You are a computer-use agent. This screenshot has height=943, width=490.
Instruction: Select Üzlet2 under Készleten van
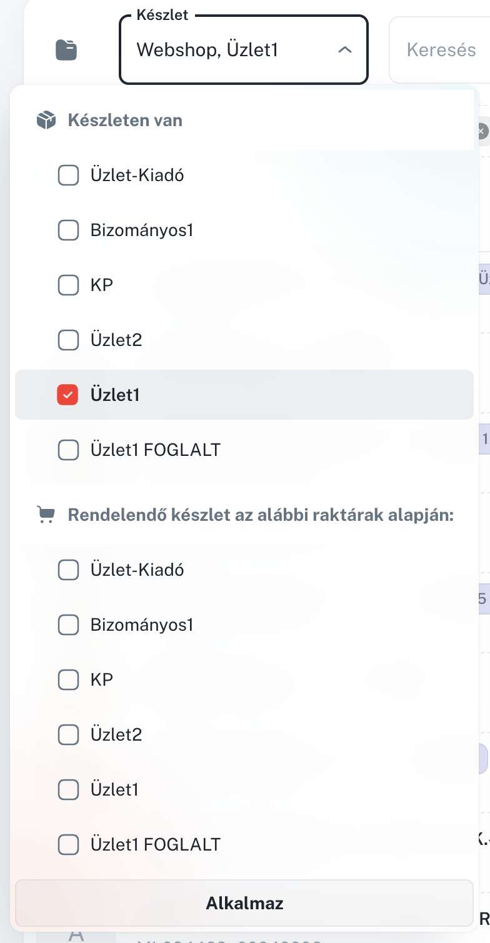(x=68, y=340)
